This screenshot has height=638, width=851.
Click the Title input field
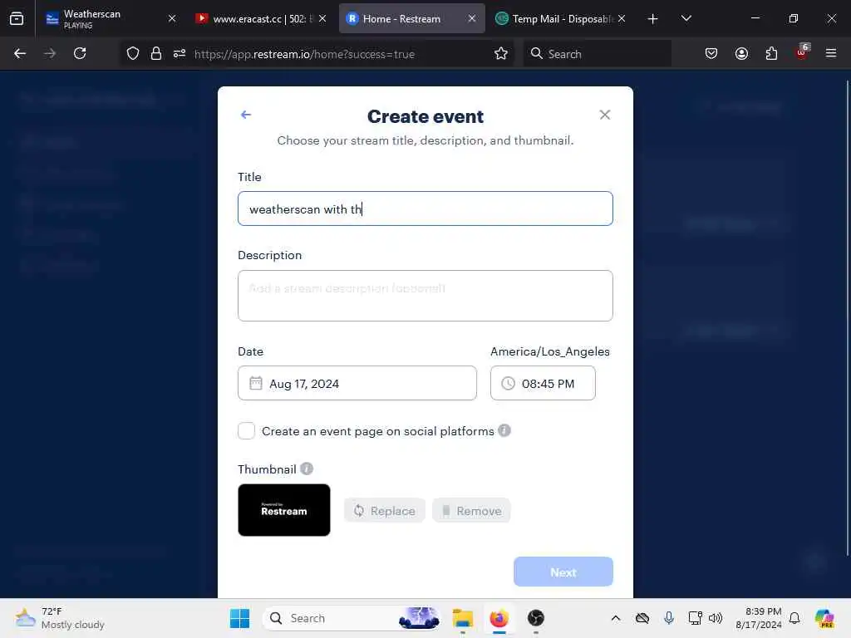pyautogui.click(x=425, y=209)
